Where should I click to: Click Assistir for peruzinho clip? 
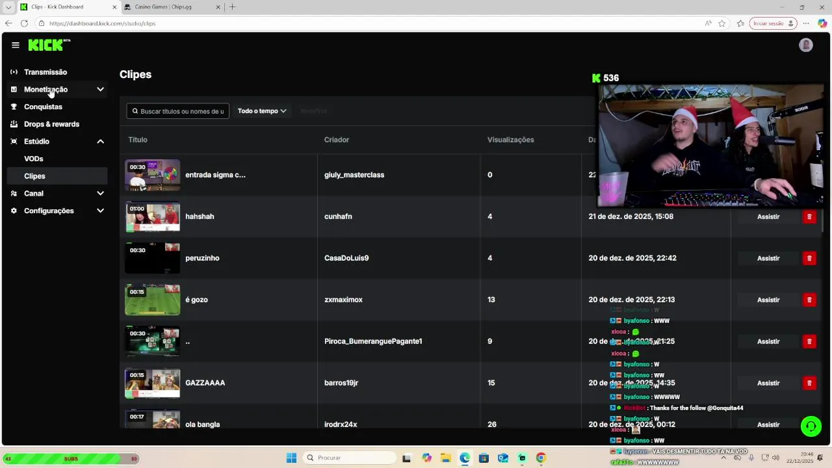[x=768, y=258]
